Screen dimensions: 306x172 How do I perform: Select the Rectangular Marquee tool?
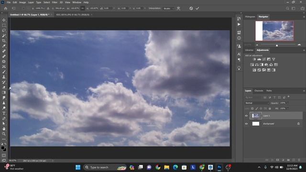[4, 25]
